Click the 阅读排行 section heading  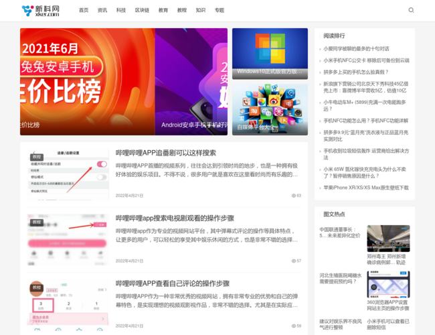(334, 36)
